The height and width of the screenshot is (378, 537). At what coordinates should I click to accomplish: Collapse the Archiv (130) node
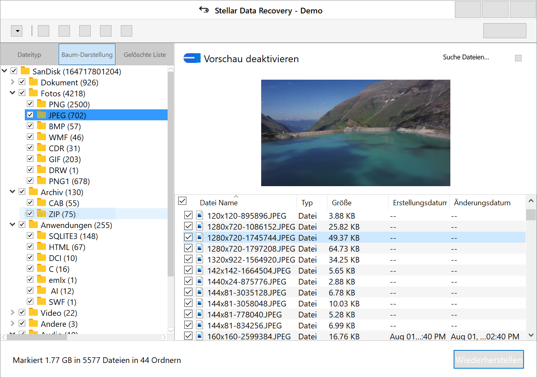13,191
